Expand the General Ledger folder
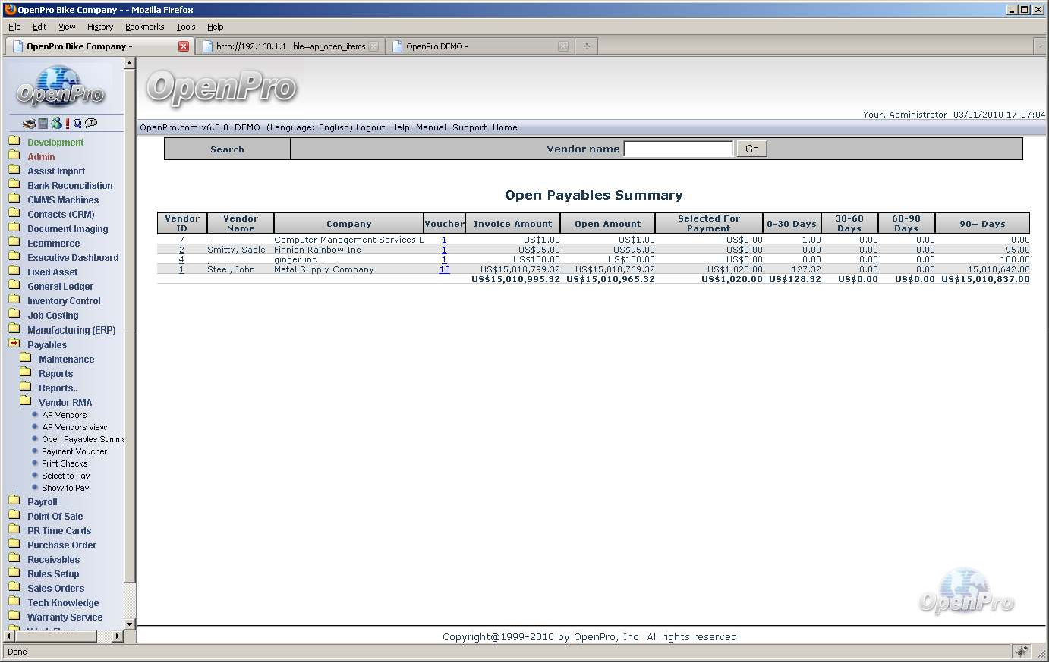1049x663 pixels. point(60,287)
